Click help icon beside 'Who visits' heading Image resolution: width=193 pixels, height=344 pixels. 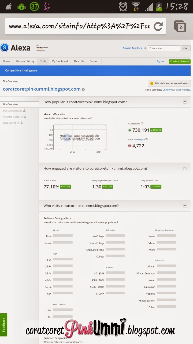185,206
